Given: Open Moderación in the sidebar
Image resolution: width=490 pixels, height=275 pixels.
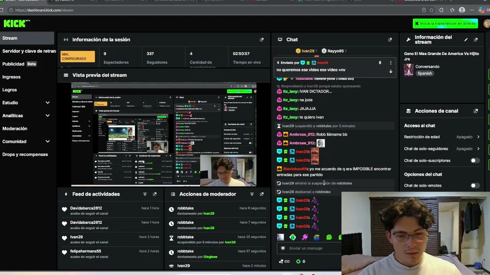Looking at the screenshot, I should (15, 129).
